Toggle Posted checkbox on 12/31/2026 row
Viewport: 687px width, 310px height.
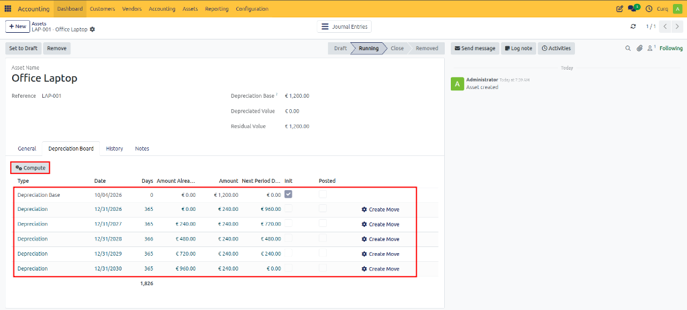323,209
